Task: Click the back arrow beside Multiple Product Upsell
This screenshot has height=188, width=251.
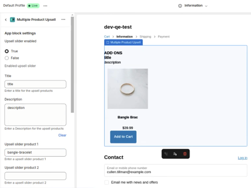Action: [x=6, y=20]
